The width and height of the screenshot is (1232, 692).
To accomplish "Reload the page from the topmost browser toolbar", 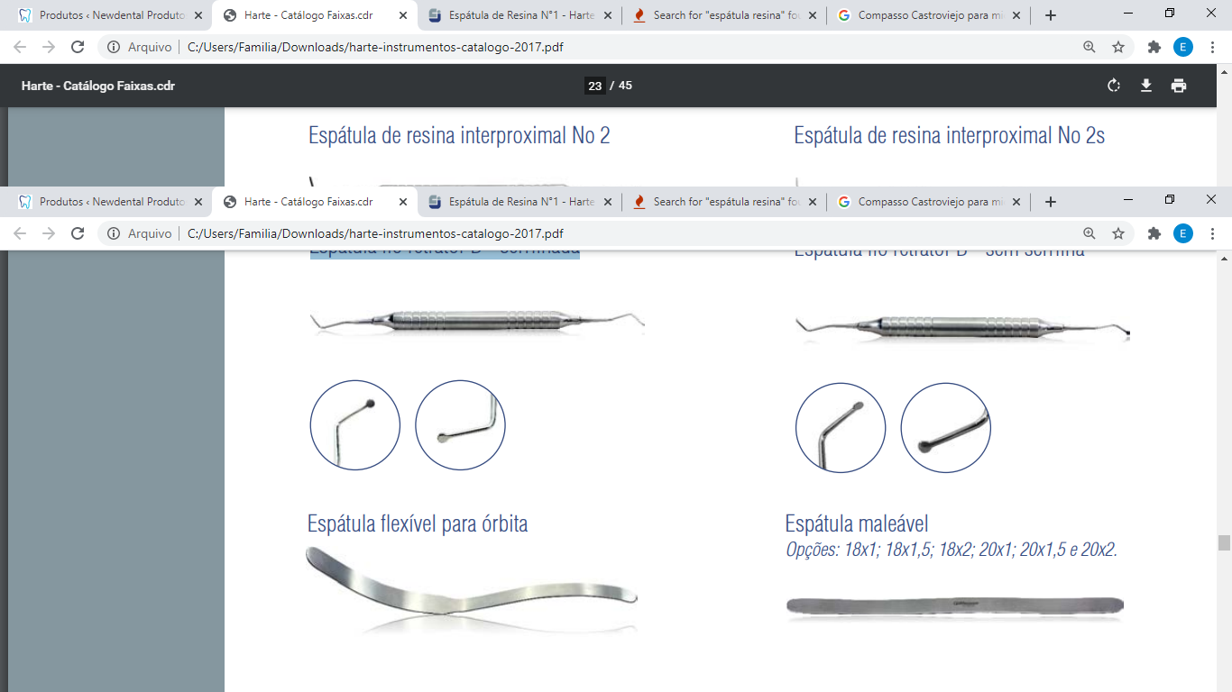I will coord(78,47).
